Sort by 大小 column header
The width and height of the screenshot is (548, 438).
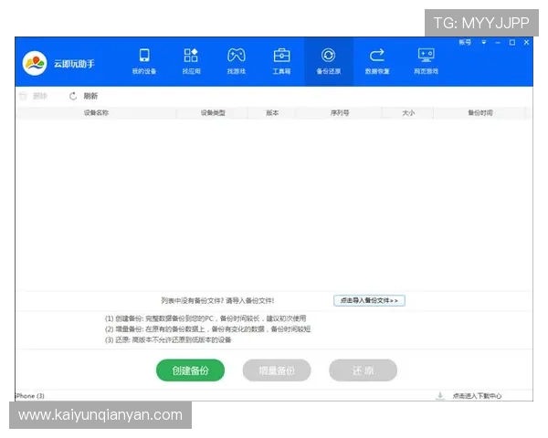(408, 113)
